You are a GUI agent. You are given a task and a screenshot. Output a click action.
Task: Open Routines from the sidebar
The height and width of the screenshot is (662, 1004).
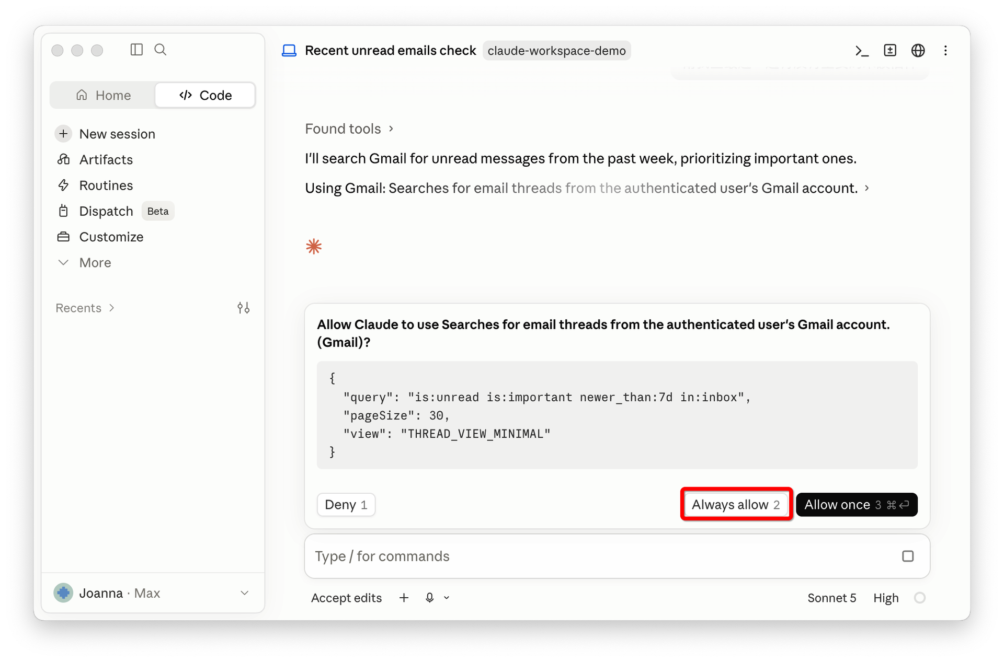[106, 185]
